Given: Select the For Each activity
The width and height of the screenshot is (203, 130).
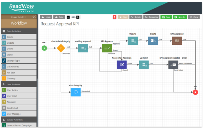Looking at the screenshot, I should (x=19, y=73).
